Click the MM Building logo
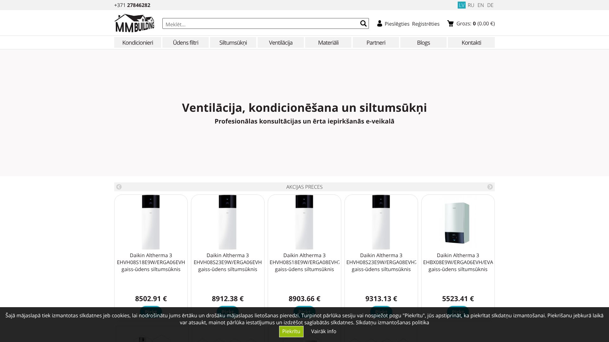This screenshot has height=342, width=609. [x=134, y=22]
